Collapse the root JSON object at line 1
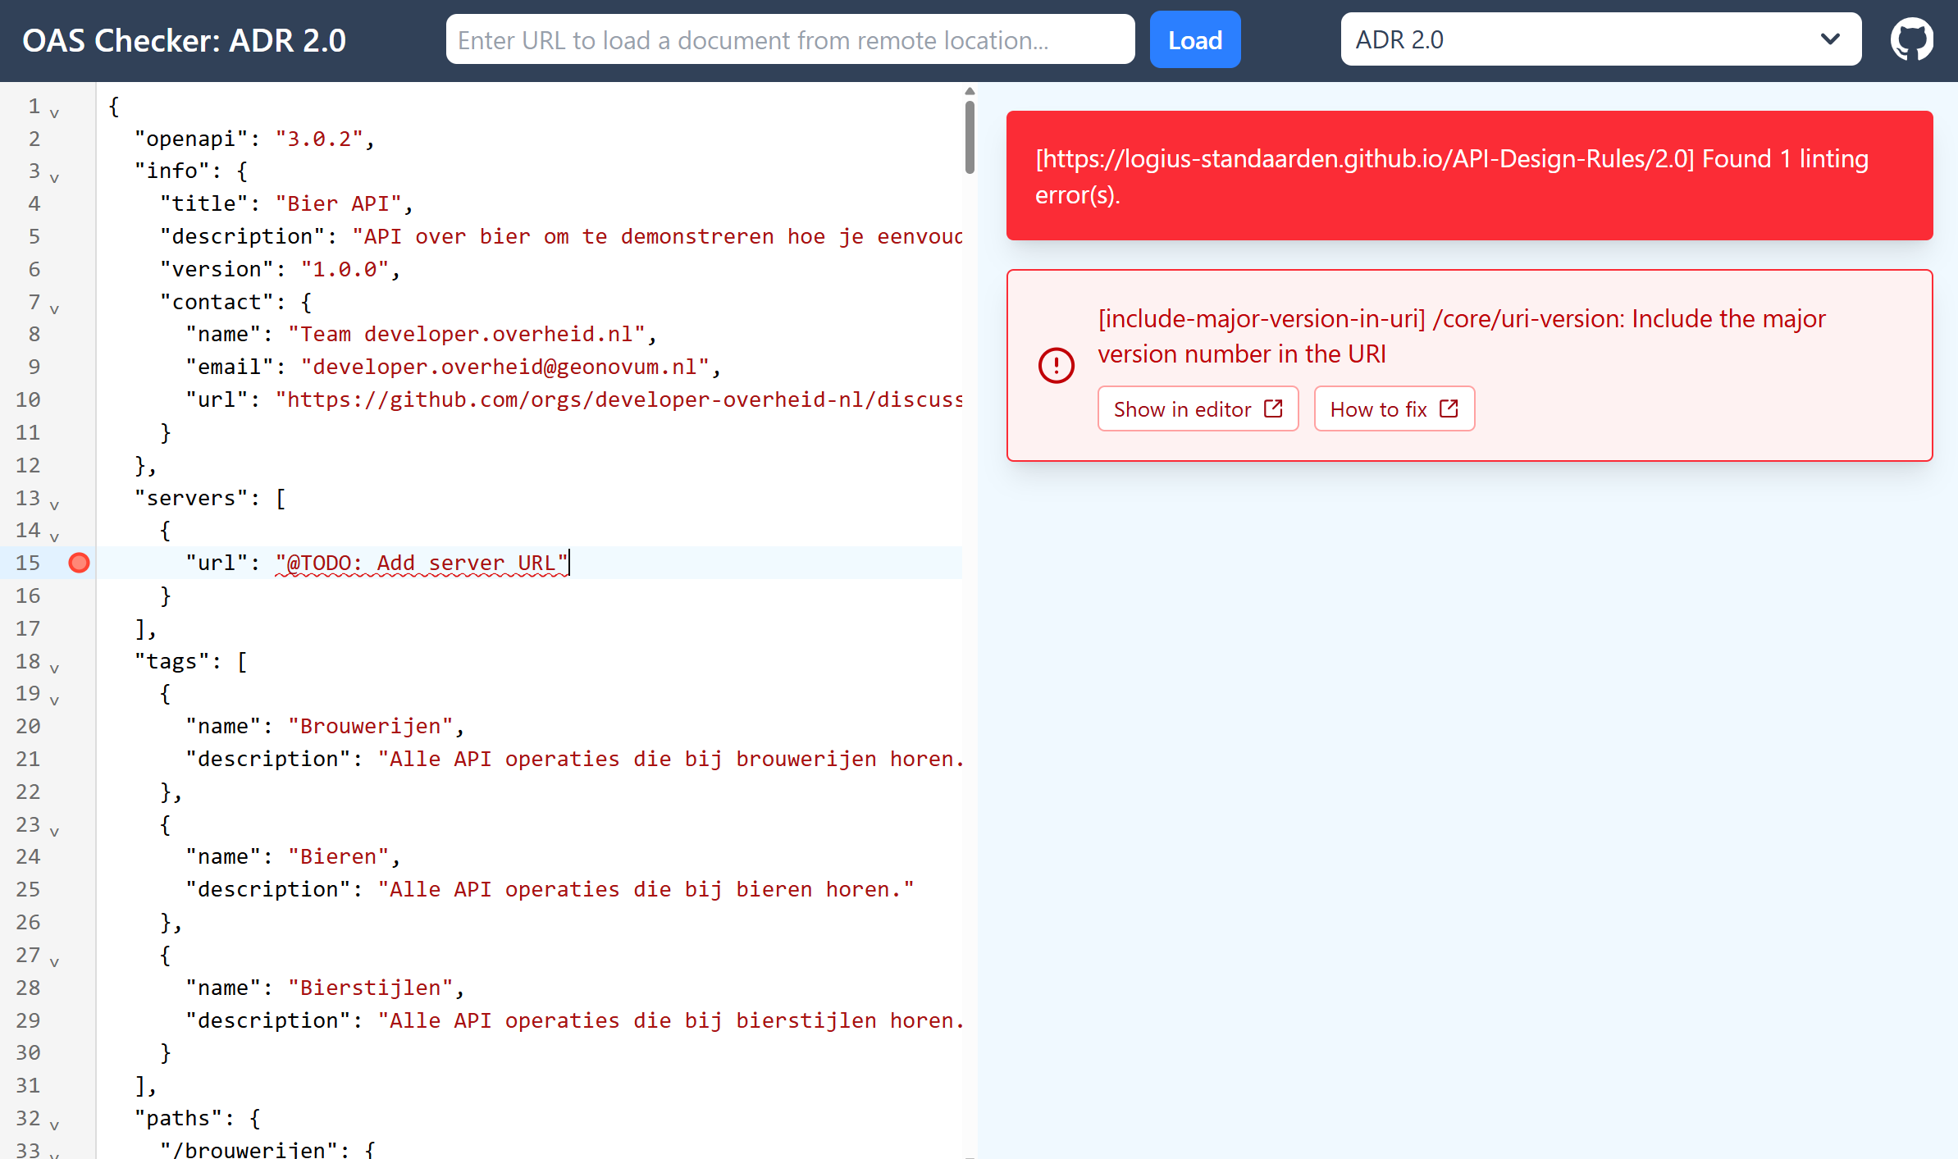The height and width of the screenshot is (1159, 1958). point(54,113)
